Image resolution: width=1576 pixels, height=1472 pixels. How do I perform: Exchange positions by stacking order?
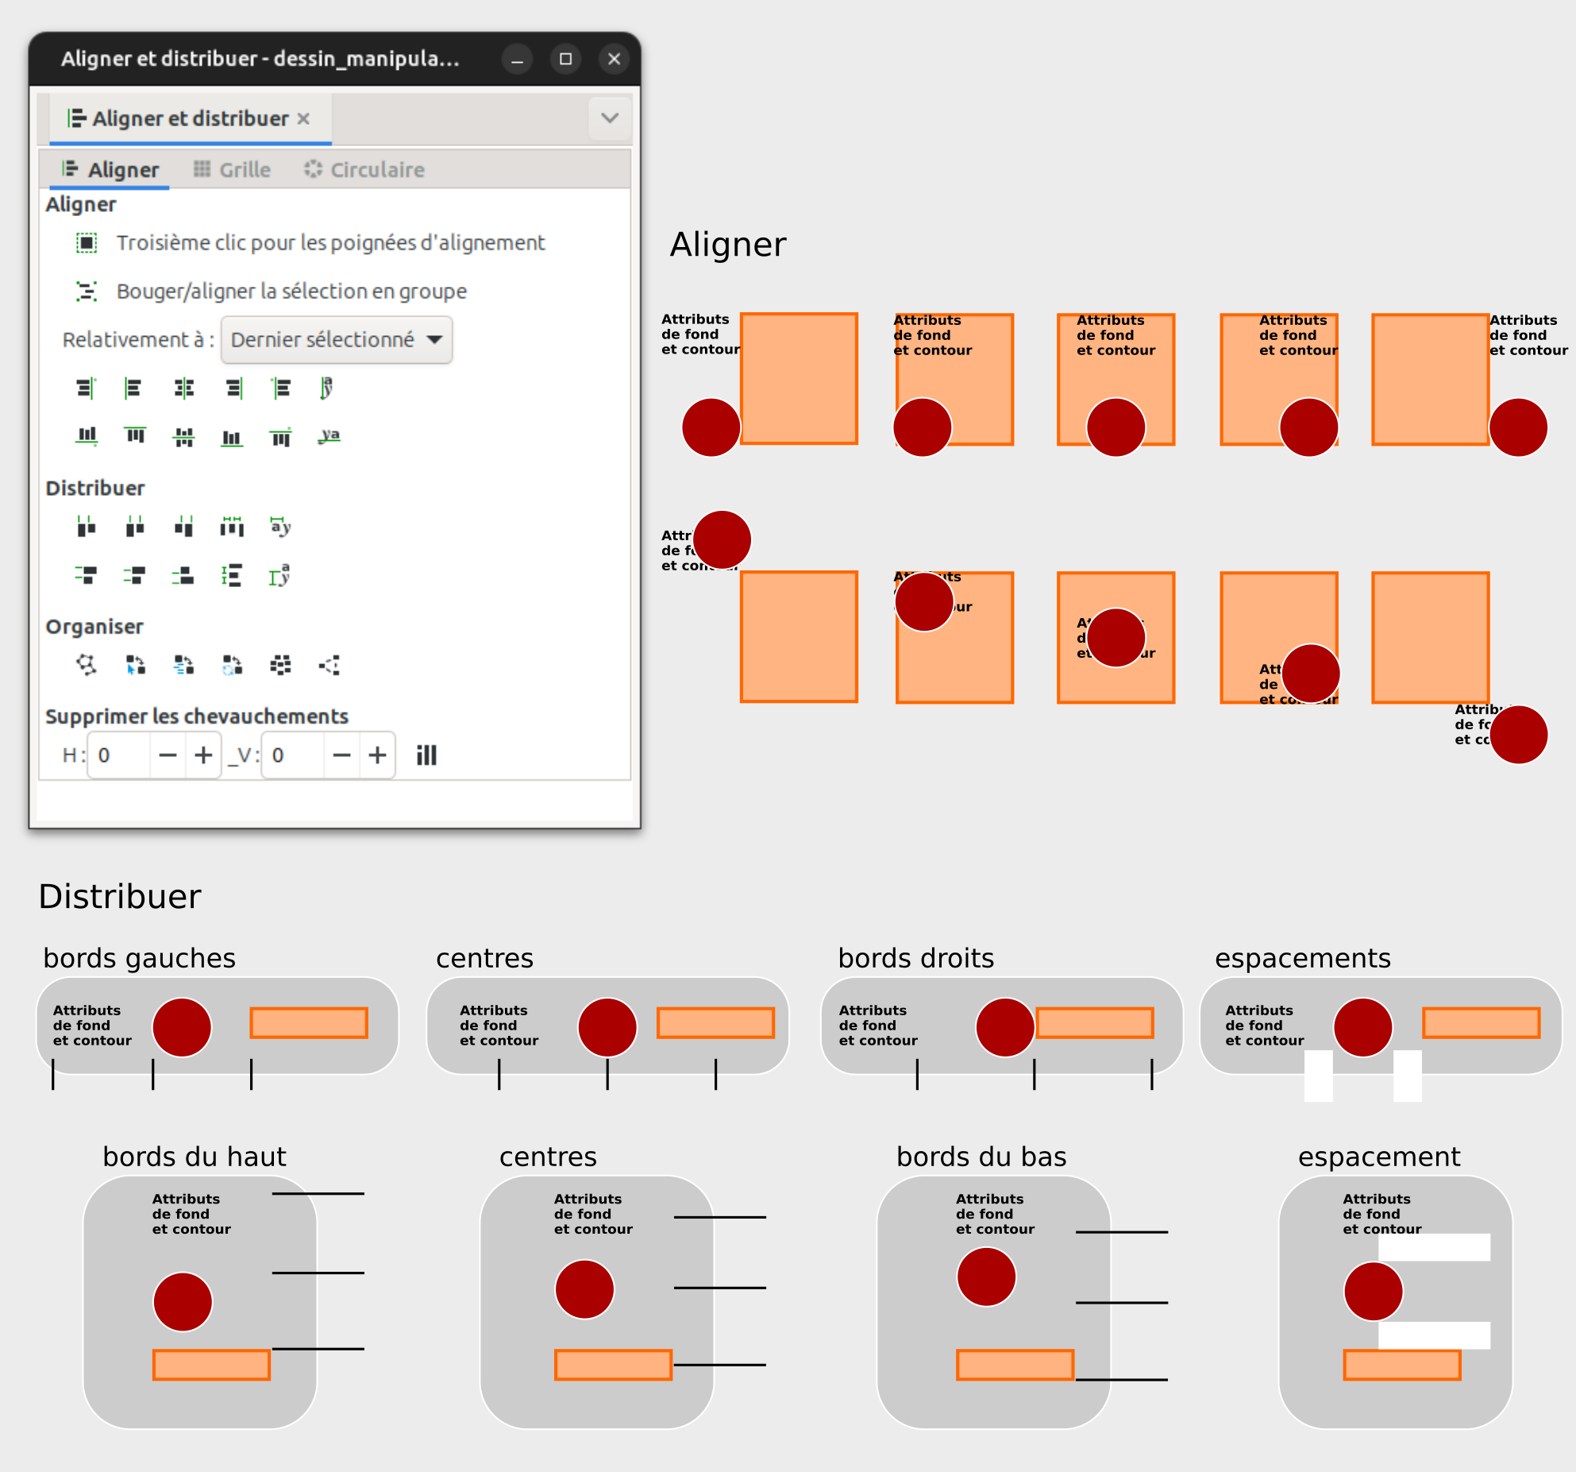coord(183,665)
